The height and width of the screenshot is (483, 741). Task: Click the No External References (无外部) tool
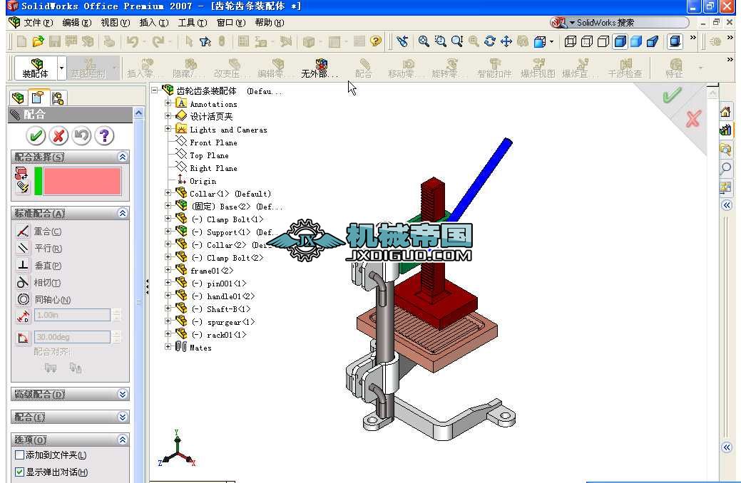pos(320,68)
